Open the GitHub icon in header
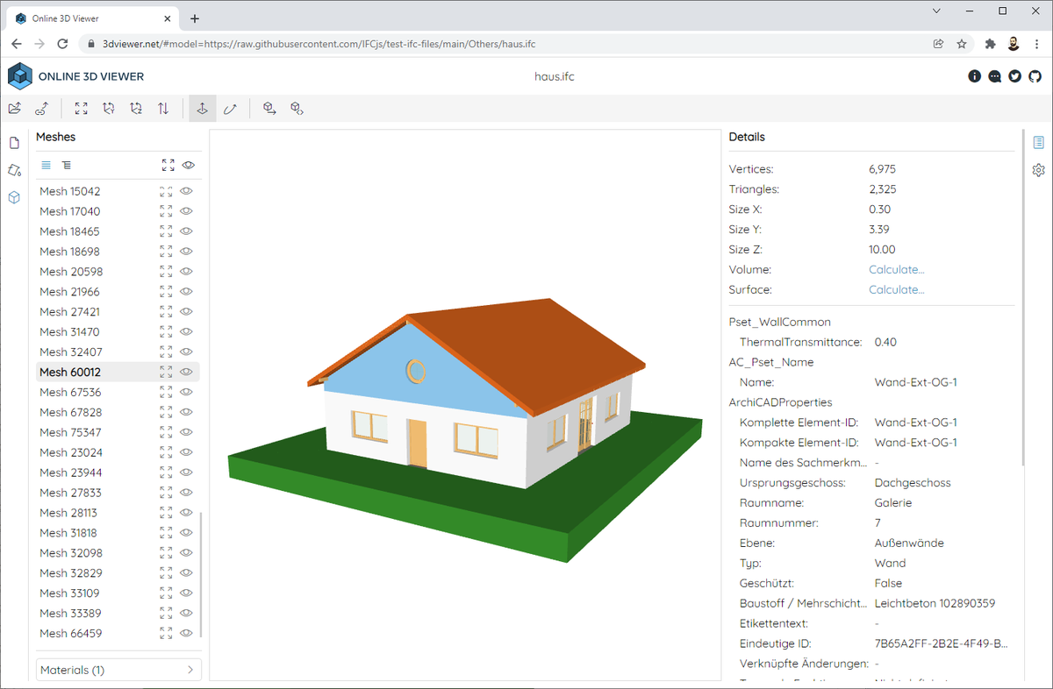Screen dimensions: 1053x689 1035,76
